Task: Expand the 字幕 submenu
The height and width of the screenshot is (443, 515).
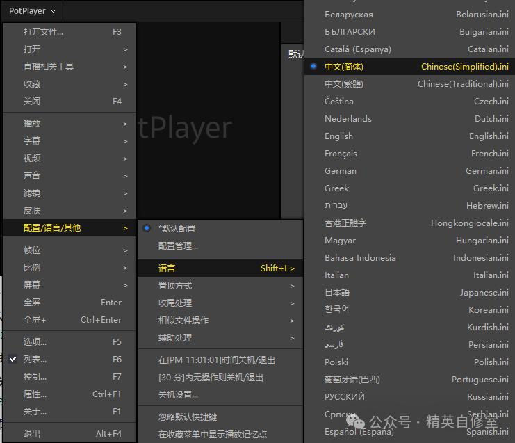Action: (x=32, y=141)
